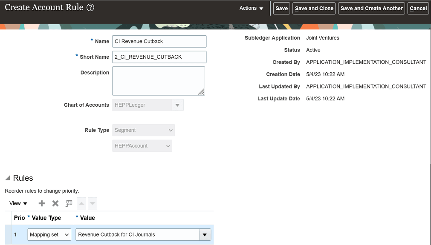Open the Actions menu
Screen dimensions: 431x245
251,8
